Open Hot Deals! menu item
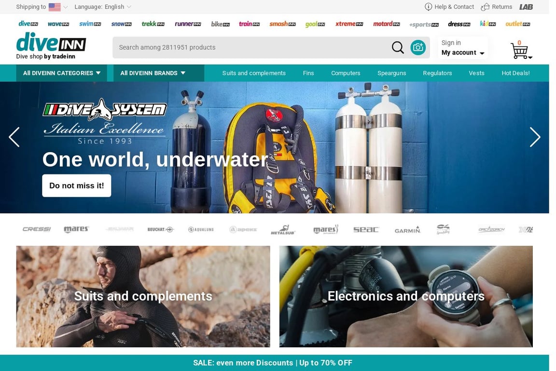This screenshot has width=556, height=371. [515, 73]
